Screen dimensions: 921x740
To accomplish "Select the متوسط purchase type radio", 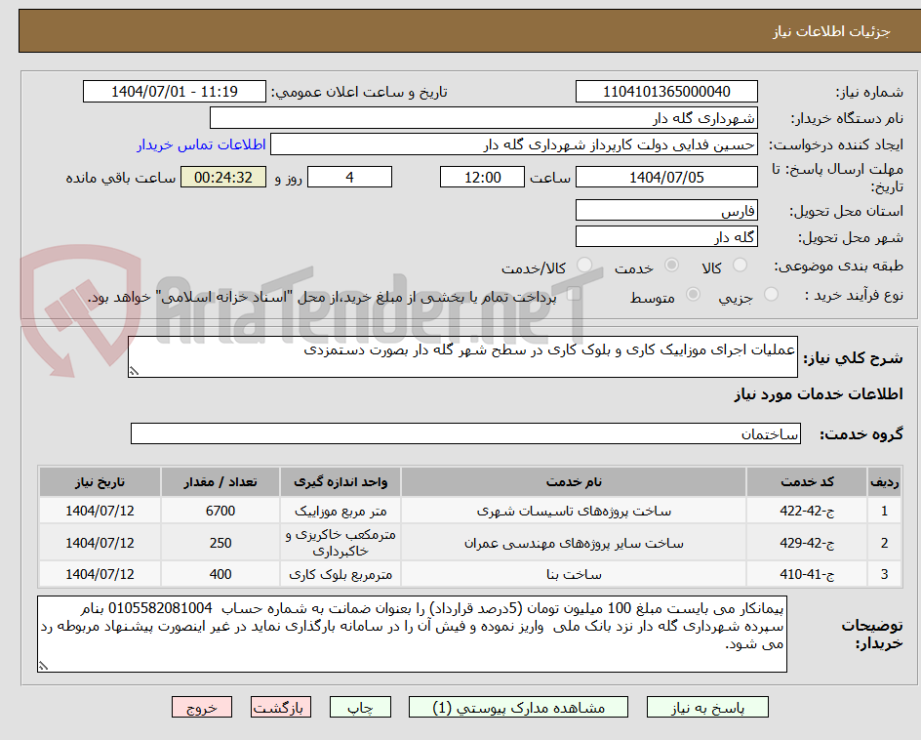I will click(x=693, y=295).
